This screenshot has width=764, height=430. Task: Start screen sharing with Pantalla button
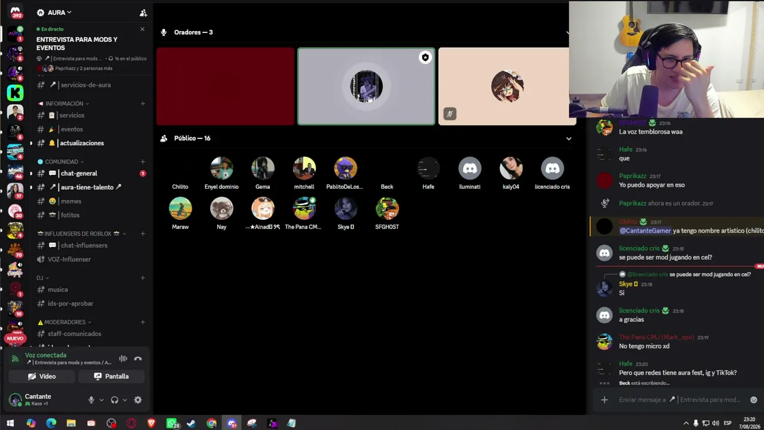pyautogui.click(x=111, y=376)
